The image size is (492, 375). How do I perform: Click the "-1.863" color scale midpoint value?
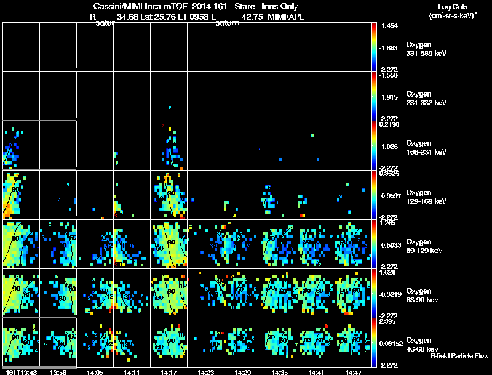[x=389, y=48]
